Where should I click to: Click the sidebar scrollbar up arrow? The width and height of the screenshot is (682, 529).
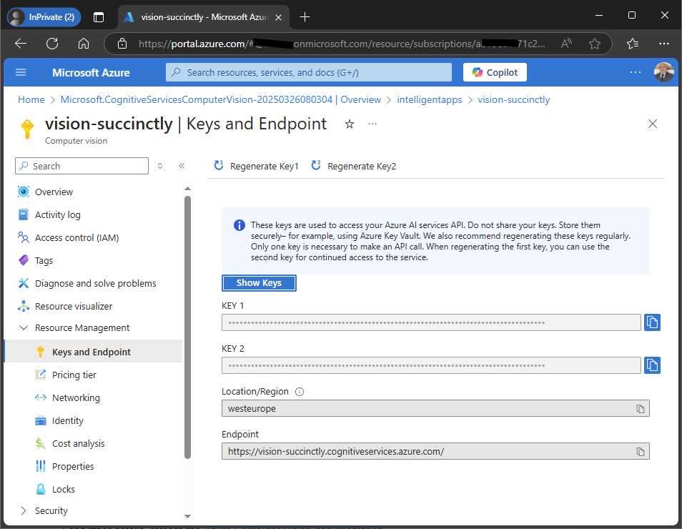pos(187,189)
